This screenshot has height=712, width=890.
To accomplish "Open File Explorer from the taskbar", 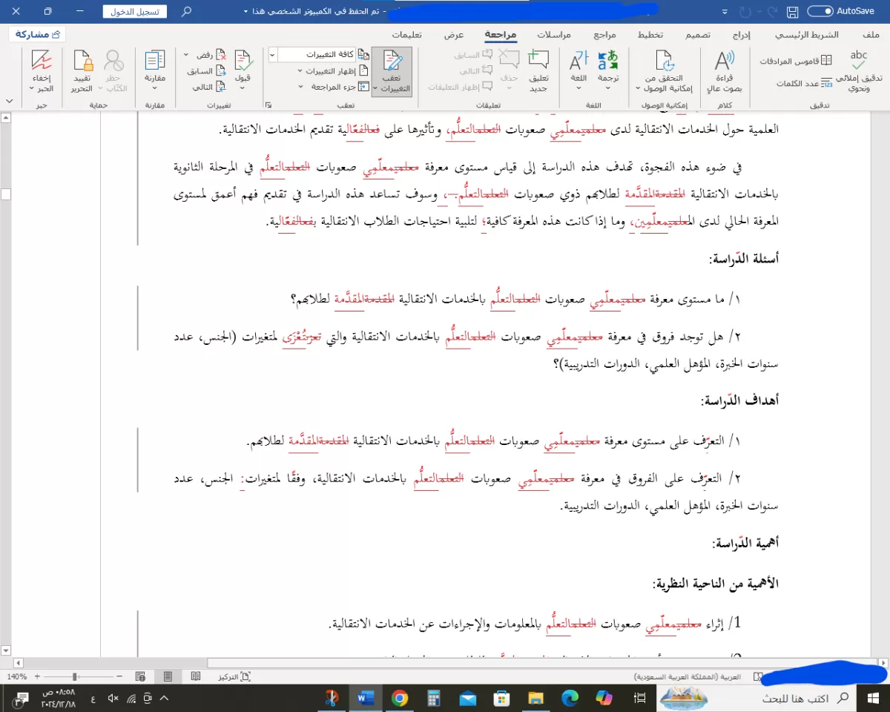I will [x=536, y=698].
